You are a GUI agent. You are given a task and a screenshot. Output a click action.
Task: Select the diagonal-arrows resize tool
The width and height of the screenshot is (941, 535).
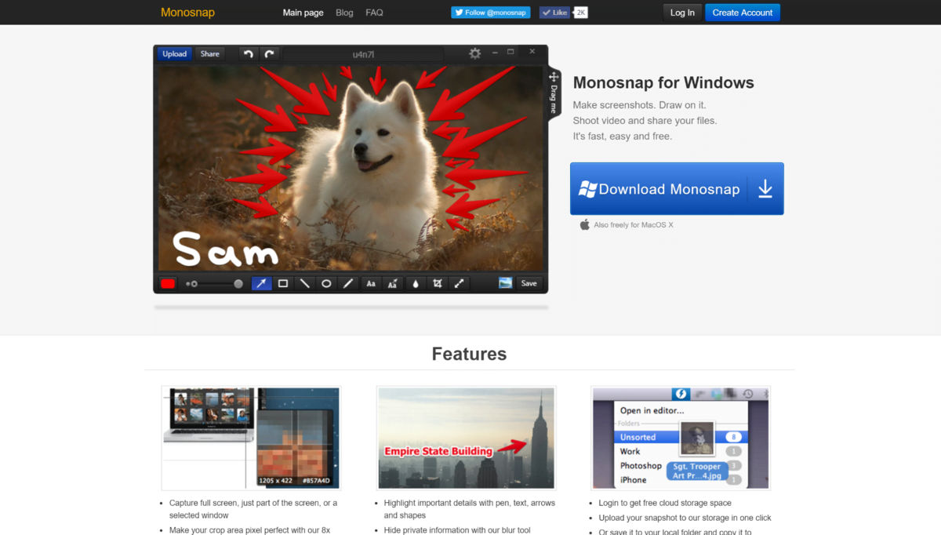point(460,283)
